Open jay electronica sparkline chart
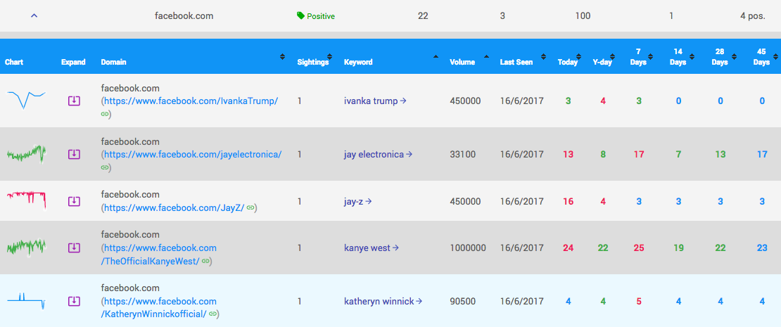This screenshot has width=781, height=327. click(x=27, y=153)
